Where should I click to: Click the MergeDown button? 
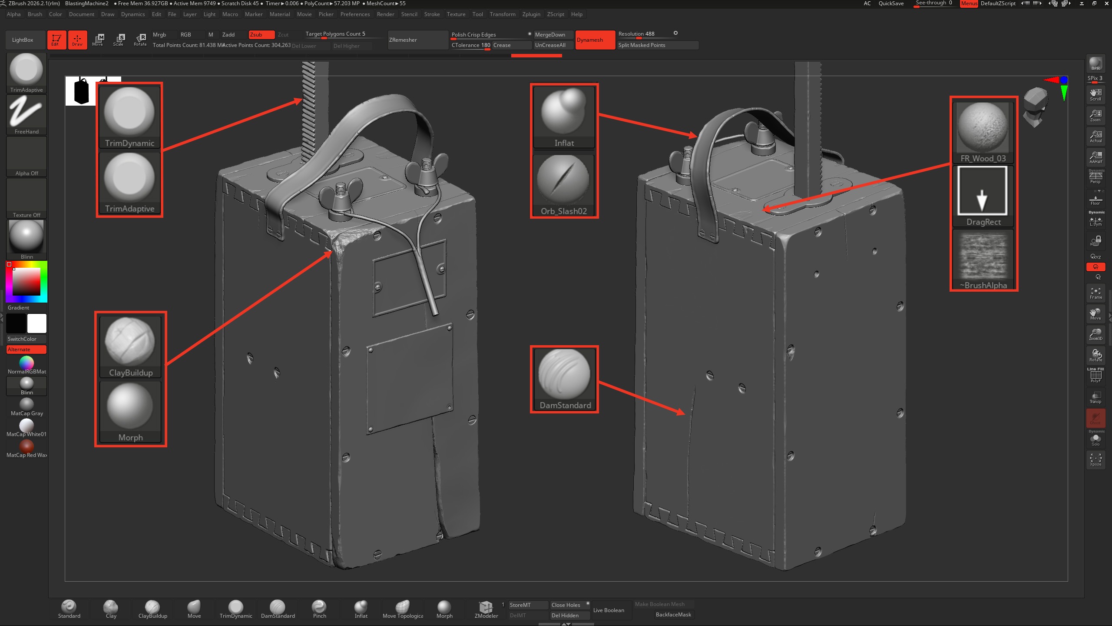[x=553, y=35]
